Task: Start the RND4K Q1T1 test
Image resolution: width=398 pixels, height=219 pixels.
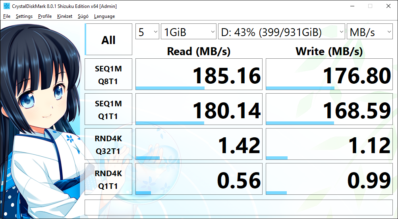Action: click(x=108, y=179)
